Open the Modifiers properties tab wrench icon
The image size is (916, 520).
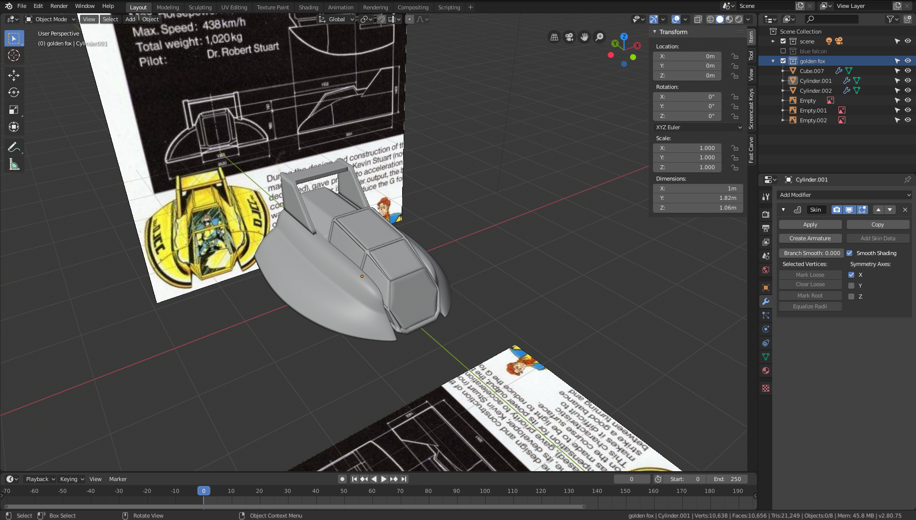click(x=766, y=301)
